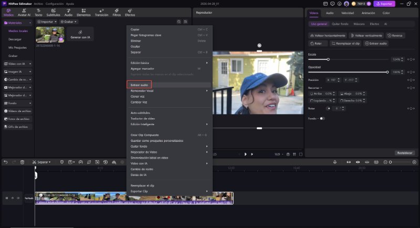Open the Texto tool

tap(38, 13)
